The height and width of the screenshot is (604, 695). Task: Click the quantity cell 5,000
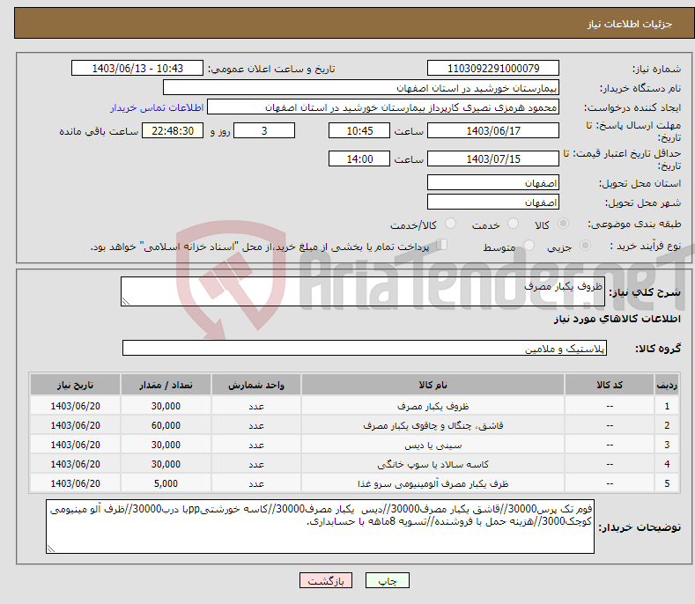pyautogui.click(x=166, y=483)
